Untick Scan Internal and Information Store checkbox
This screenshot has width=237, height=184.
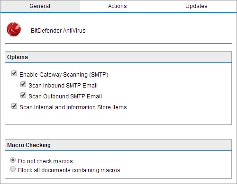pyautogui.click(x=14, y=106)
